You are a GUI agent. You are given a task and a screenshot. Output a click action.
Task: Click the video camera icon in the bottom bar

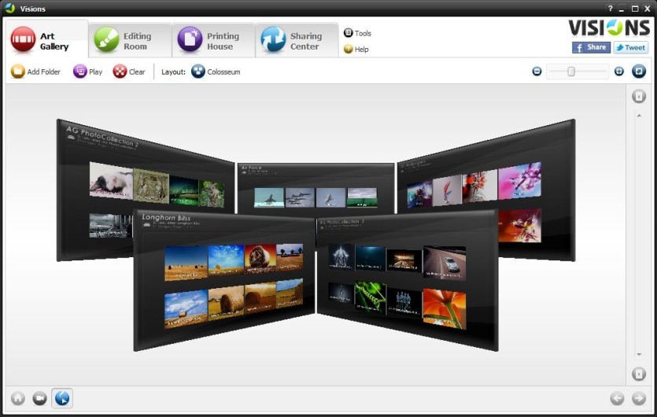pos(40,397)
